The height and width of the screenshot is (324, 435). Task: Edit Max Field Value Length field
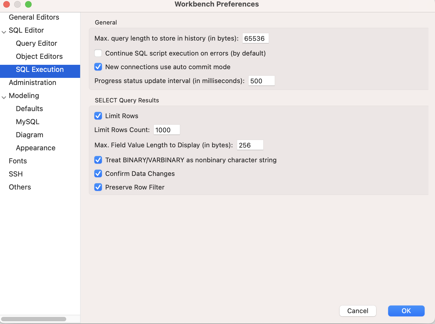250,145
